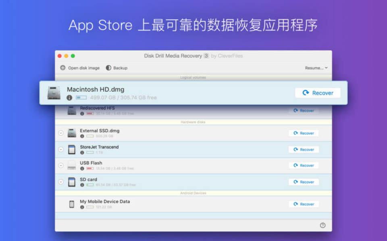Expand the SD card row
The height and width of the screenshot is (241, 387).
point(61,182)
